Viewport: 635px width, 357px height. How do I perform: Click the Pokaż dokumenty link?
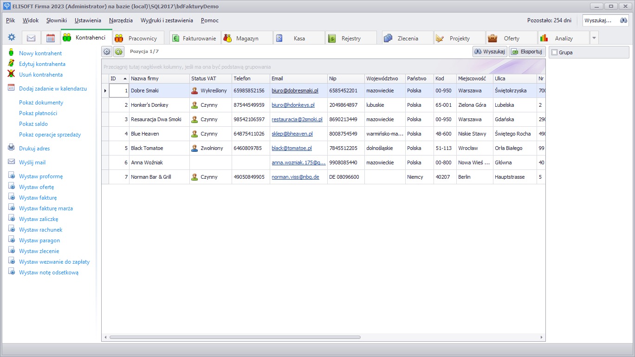pos(41,102)
